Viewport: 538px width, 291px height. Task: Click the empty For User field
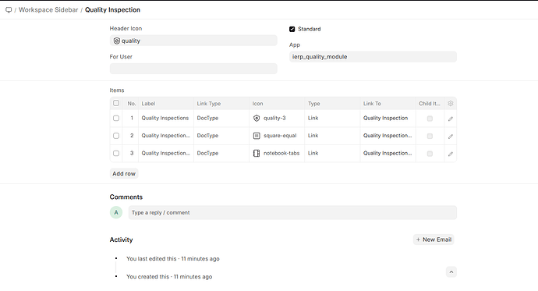click(193, 69)
